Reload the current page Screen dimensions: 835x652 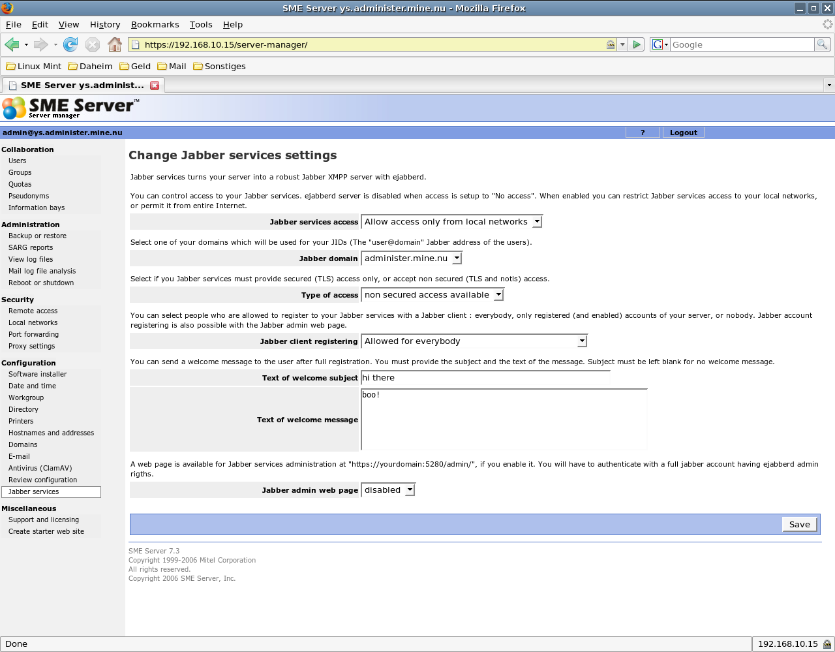69,44
